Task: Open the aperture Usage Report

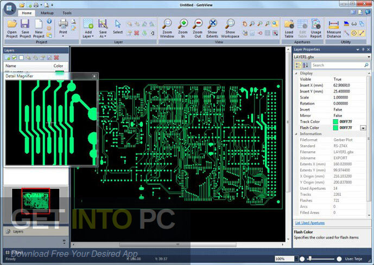Action: 316,29
